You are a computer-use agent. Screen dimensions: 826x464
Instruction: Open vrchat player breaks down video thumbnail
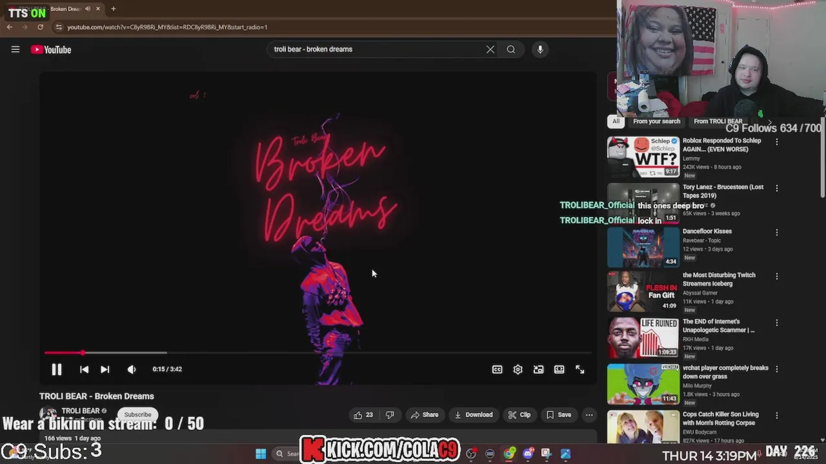[643, 384]
